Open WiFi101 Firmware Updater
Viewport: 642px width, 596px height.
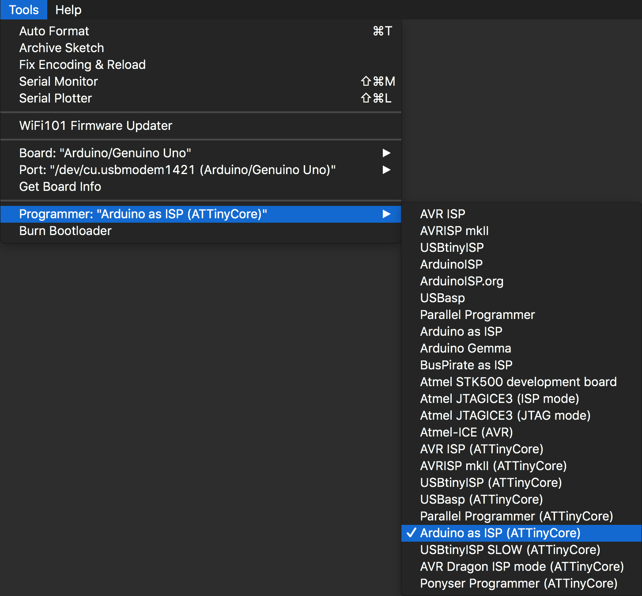click(x=96, y=125)
